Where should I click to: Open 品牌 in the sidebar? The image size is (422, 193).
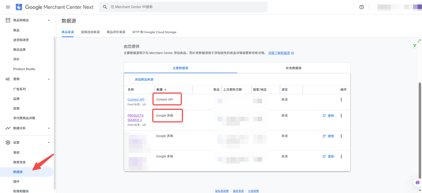click(16, 99)
